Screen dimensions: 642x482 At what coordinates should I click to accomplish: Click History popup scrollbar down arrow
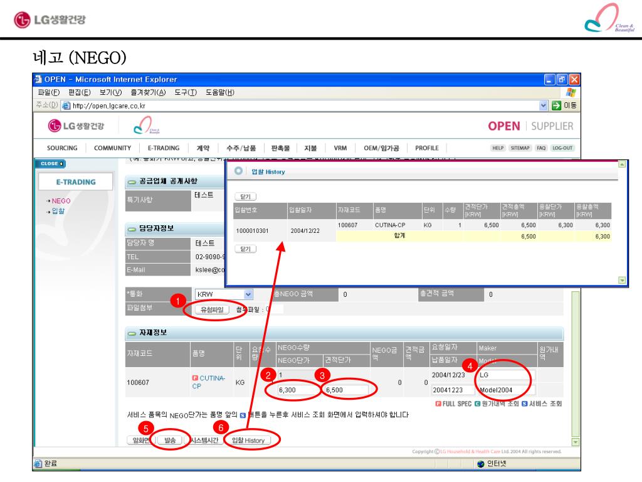pos(622,280)
